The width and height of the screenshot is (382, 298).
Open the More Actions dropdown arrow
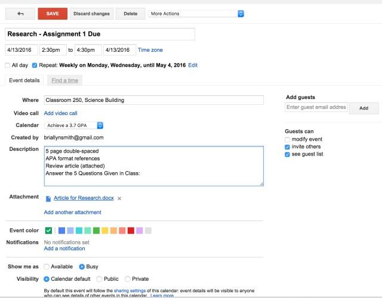[x=241, y=14]
